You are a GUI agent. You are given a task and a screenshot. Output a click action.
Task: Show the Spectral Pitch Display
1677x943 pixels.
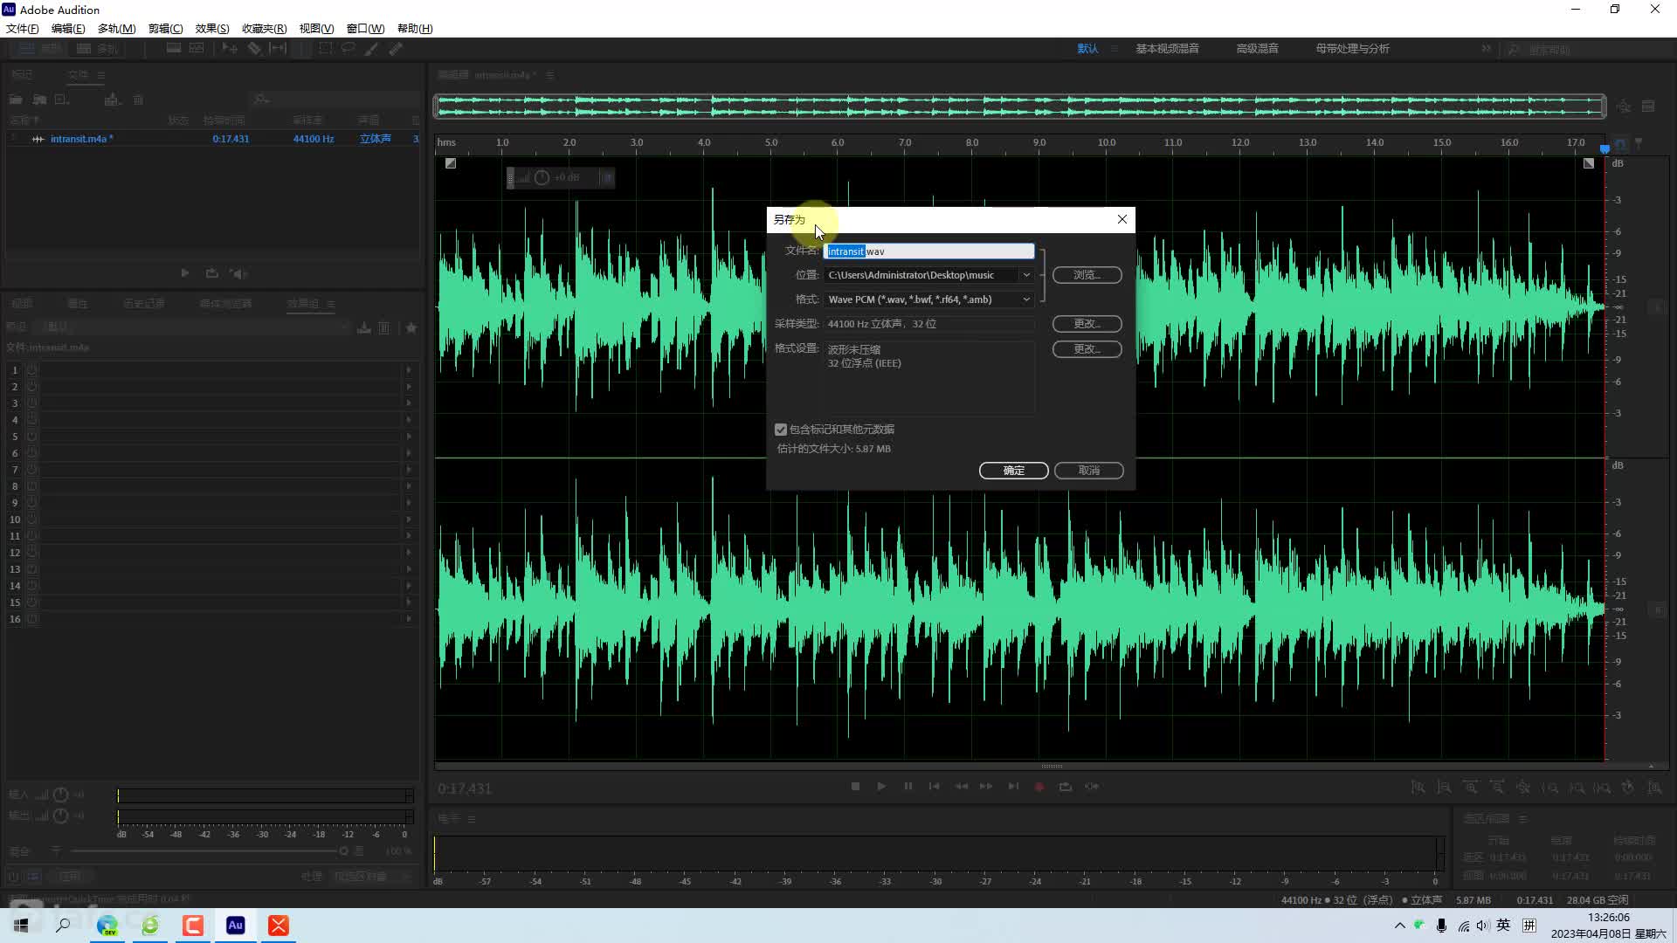[197, 49]
